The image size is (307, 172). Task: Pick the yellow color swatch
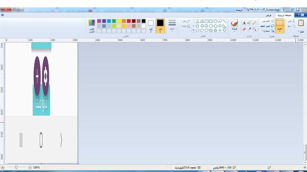coord(119,21)
